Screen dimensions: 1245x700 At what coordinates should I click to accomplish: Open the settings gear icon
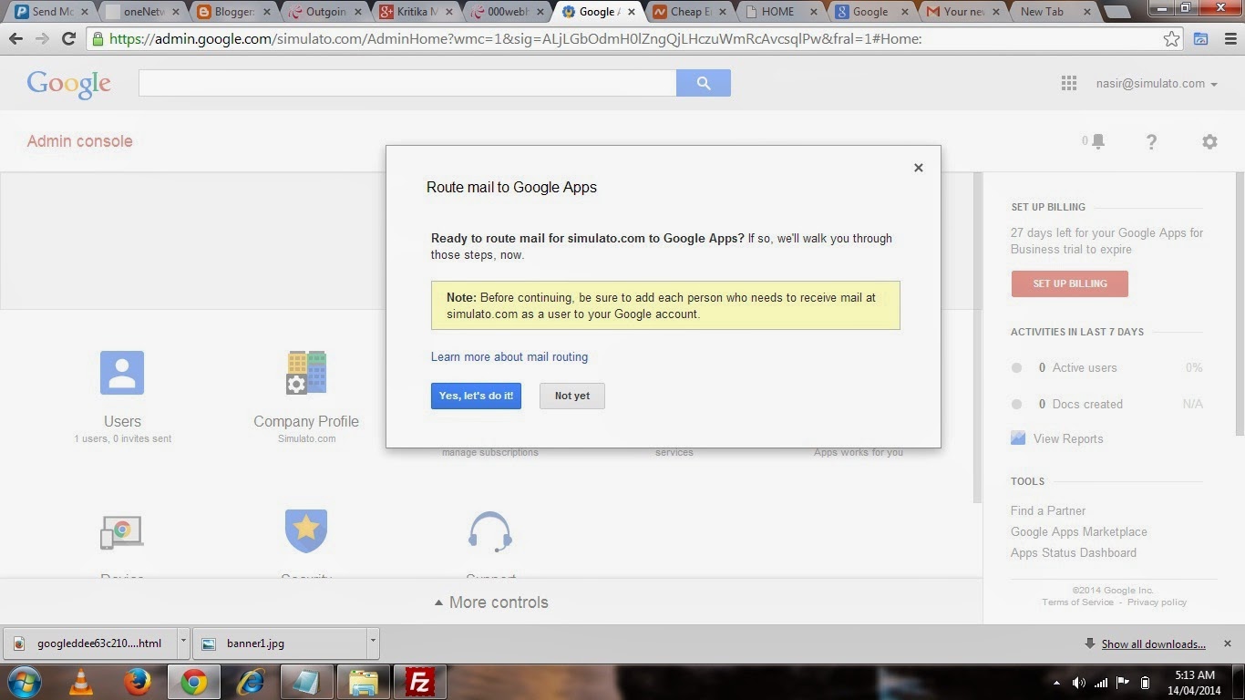click(x=1209, y=142)
